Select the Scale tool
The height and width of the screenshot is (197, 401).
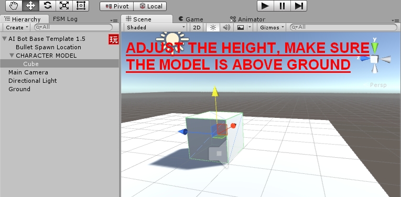point(64,6)
